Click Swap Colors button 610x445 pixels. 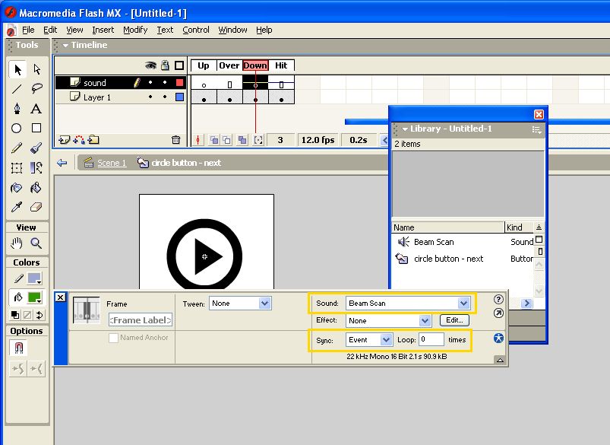pyautogui.click(x=40, y=315)
